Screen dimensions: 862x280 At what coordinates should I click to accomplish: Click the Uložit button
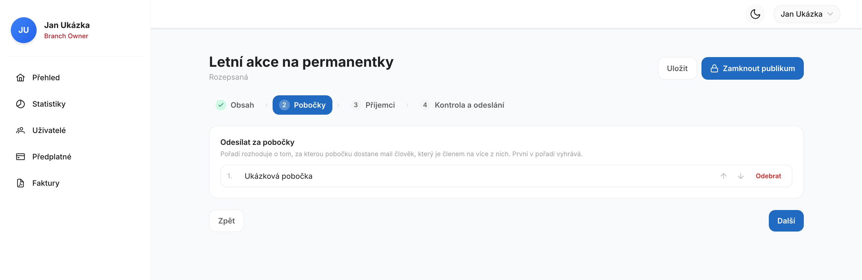point(677,69)
